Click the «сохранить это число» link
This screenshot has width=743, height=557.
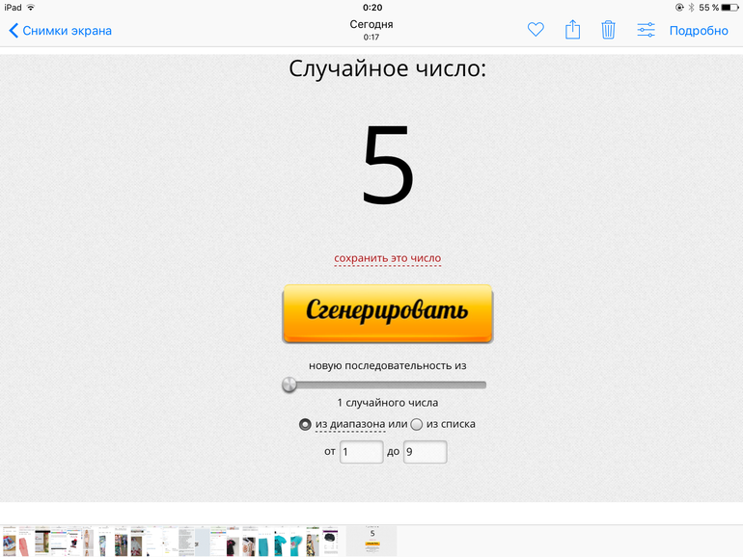pyautogui.click(x=387, y=258)
